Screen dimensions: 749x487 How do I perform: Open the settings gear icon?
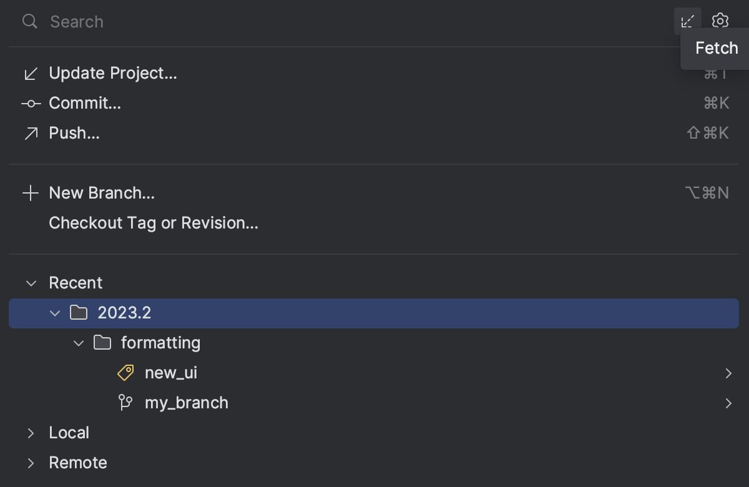pyautogui.click(x=720, y=21)
